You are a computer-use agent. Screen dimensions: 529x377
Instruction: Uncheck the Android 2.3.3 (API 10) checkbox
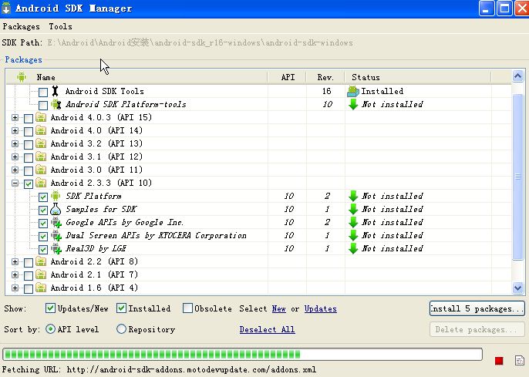click(29, 184)
